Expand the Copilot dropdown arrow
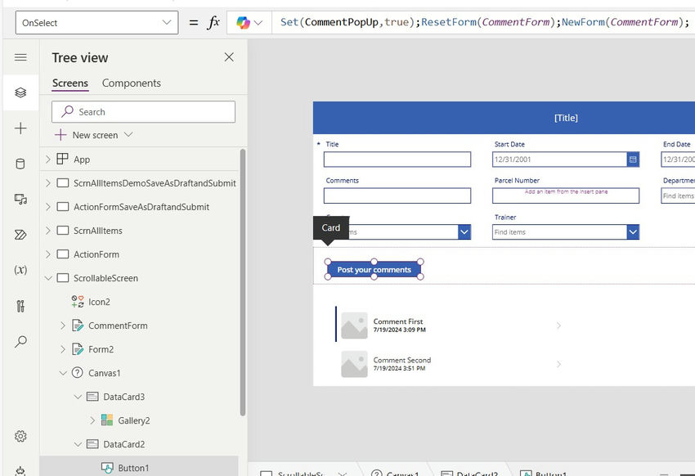 tap(258, 23)
